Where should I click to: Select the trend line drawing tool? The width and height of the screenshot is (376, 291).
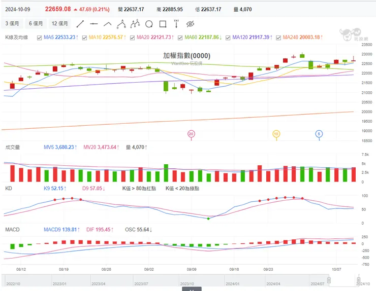[80, 24]
